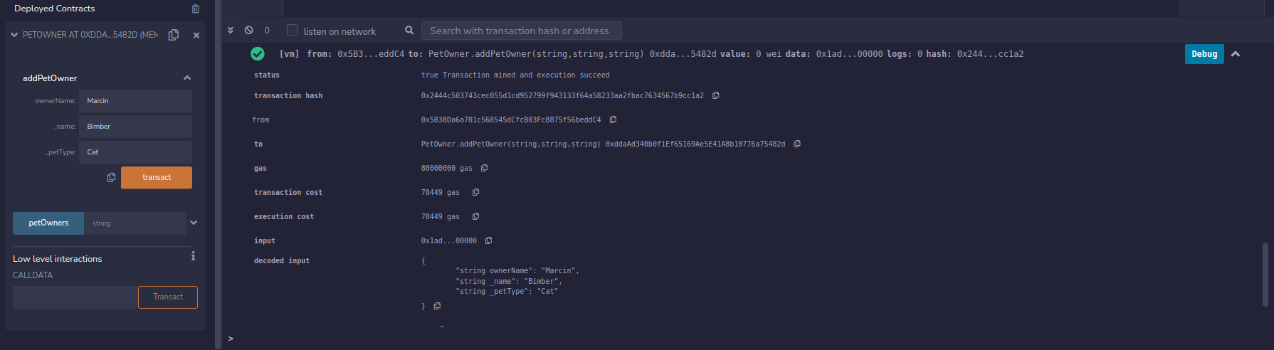The image size is (1274, 350).
Task: Collapse the PETOWNER contract instance
Action: 14,35
